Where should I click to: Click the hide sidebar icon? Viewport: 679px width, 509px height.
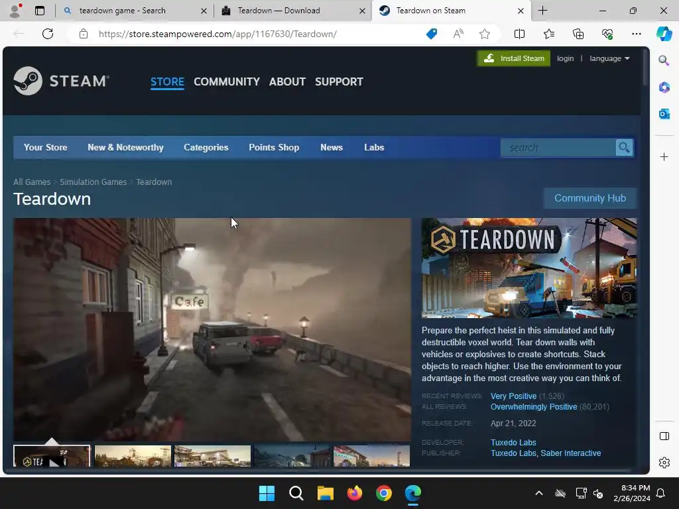tap(664, 436)
